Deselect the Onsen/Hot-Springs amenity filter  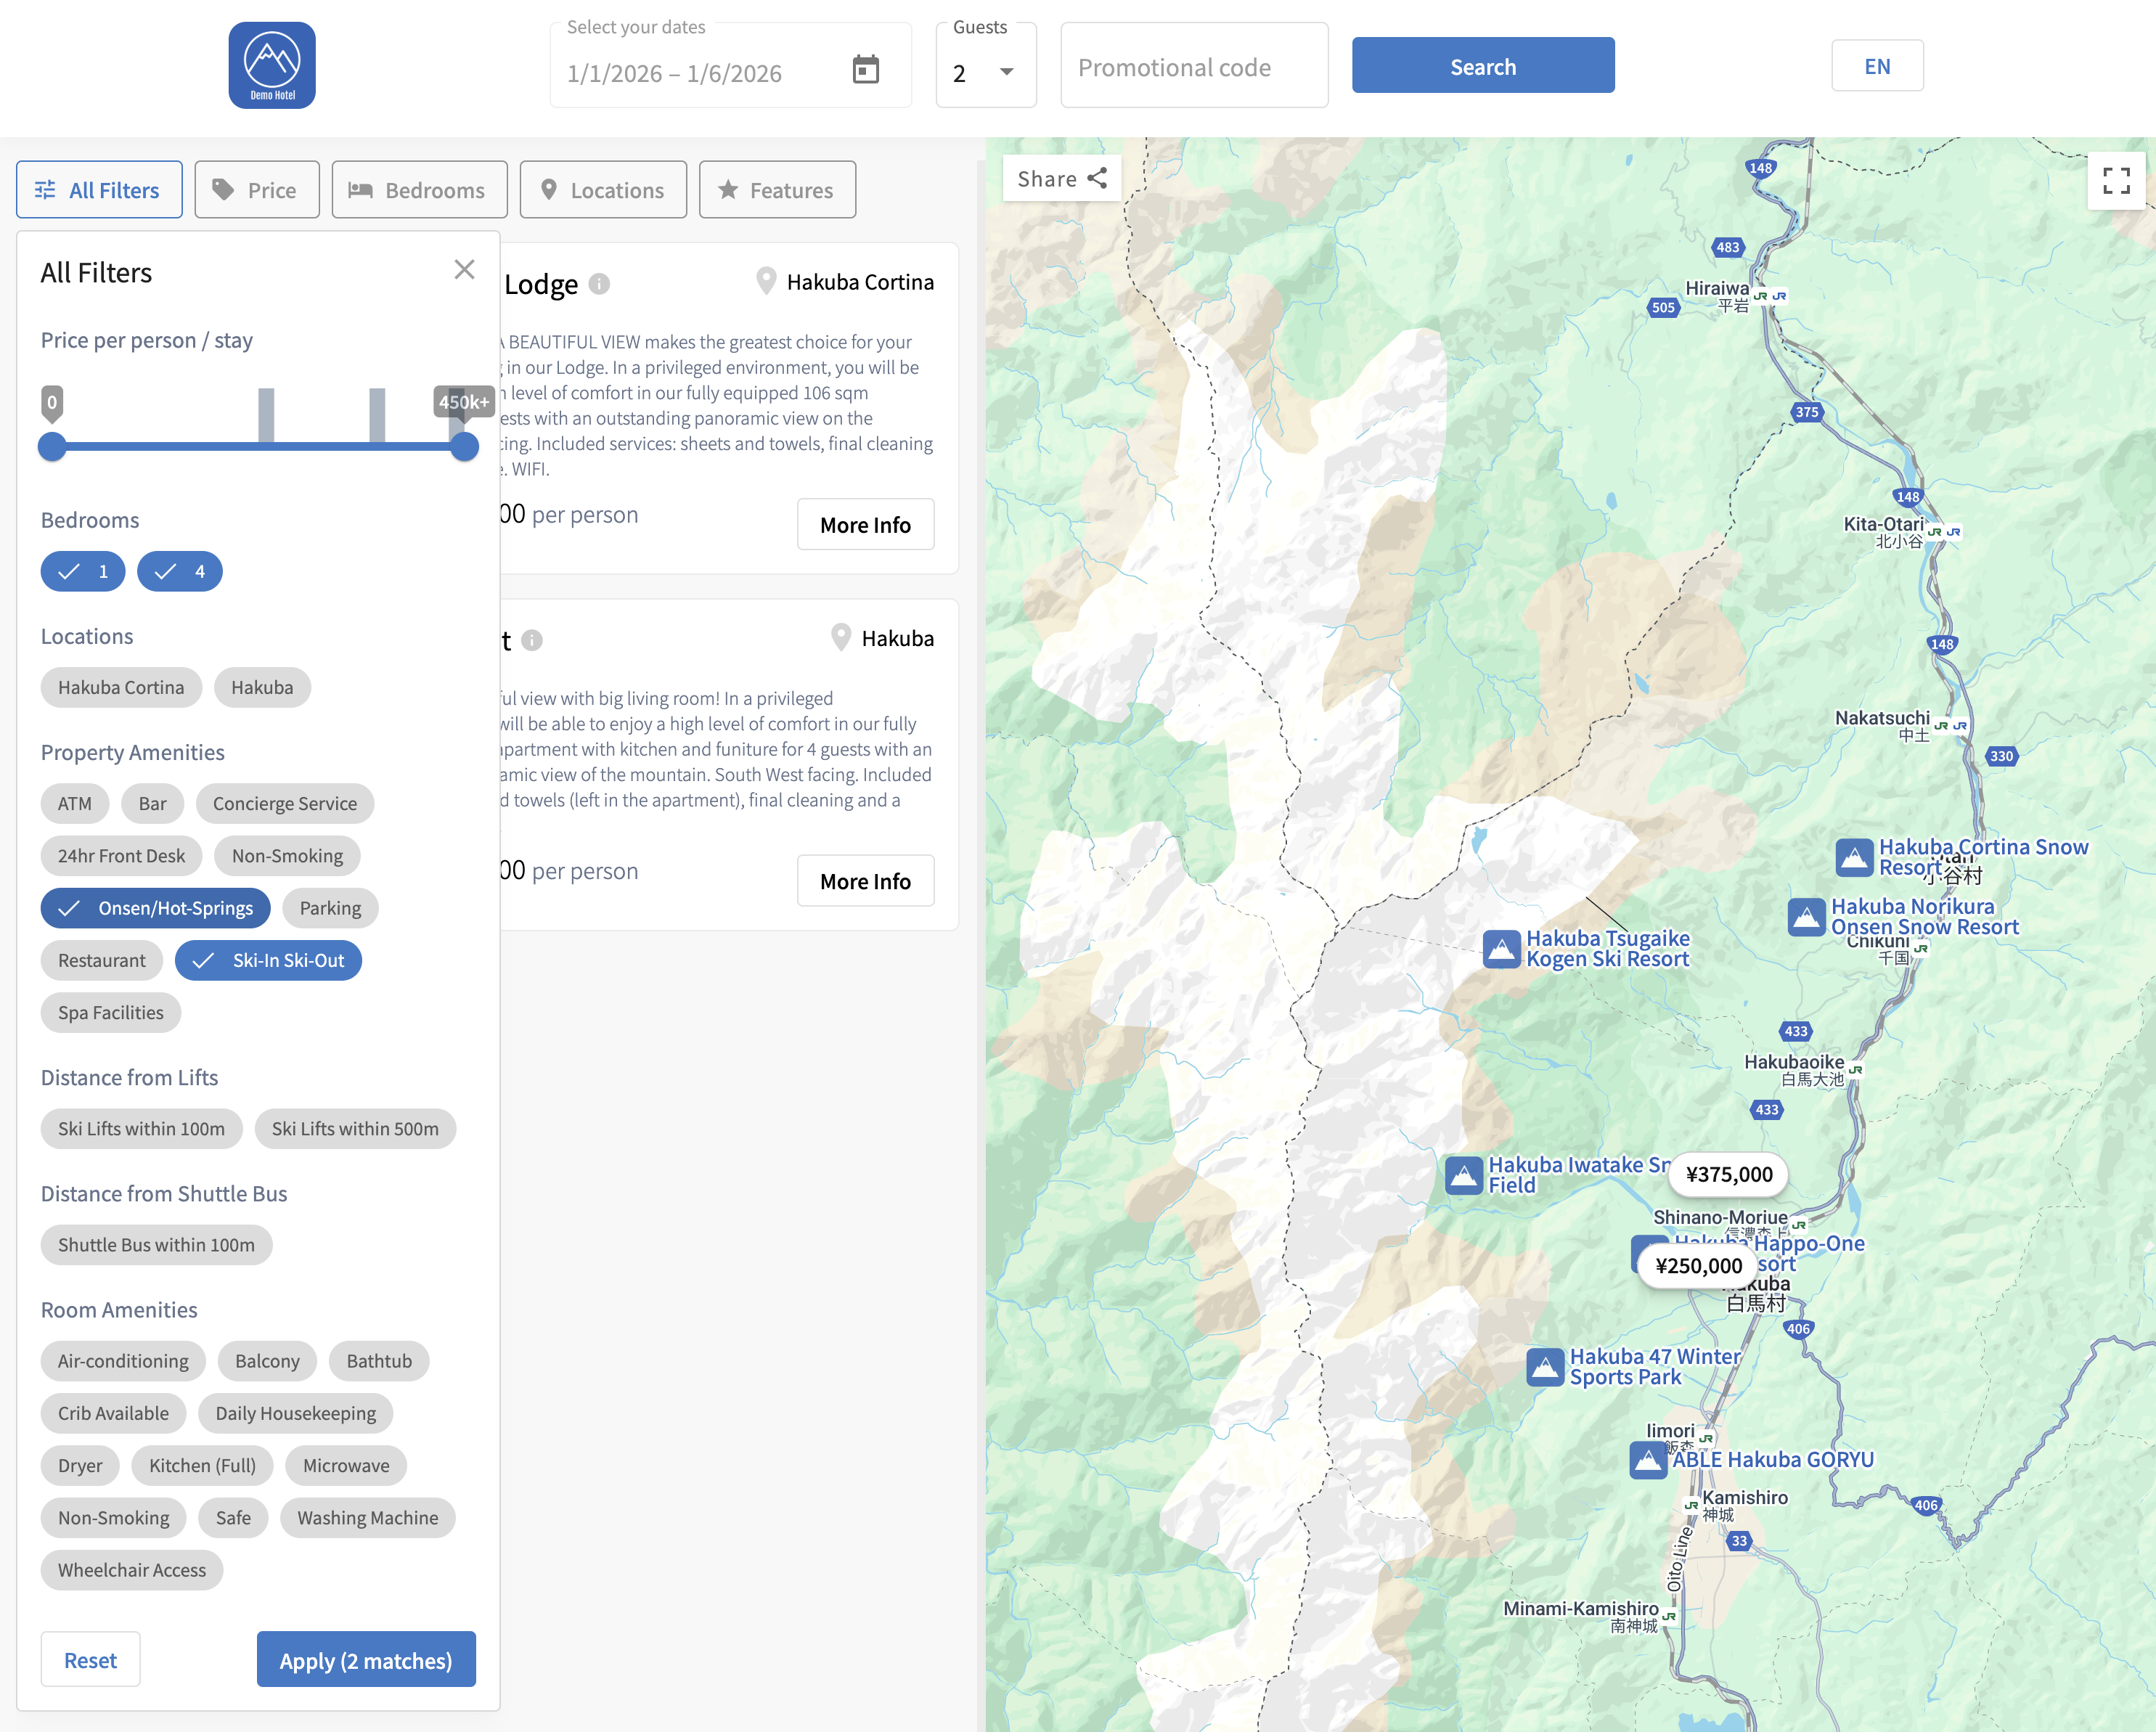(156, 908)
